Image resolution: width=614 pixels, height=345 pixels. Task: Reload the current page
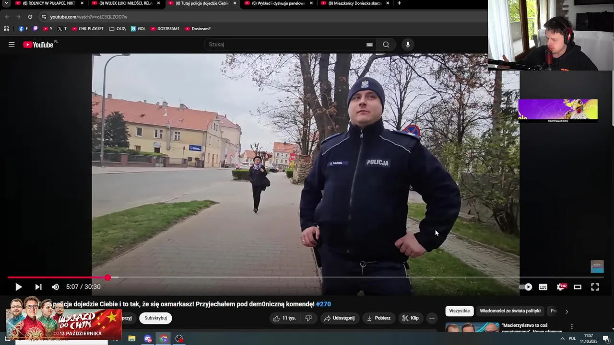[x=30, y=17]
